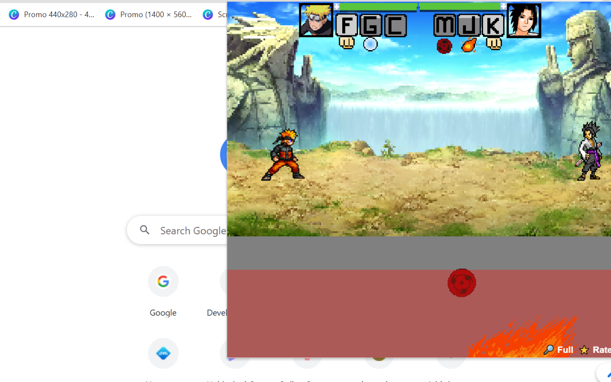Select Naruto's fist melee skill icon

click(x=348, y=43)
